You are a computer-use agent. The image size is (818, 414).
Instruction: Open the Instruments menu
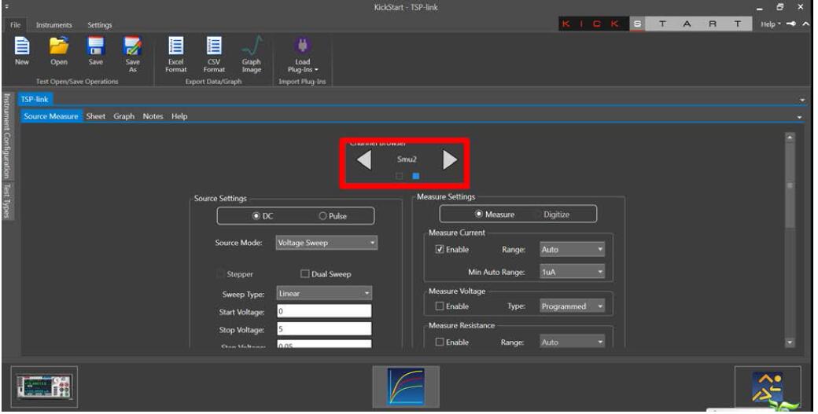[53, 26]
